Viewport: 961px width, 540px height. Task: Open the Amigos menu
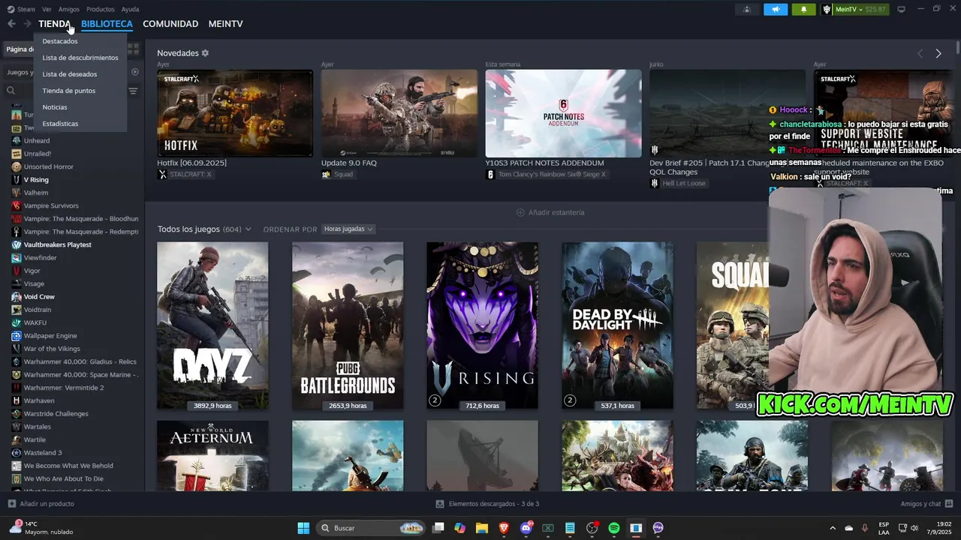[69, 9]
